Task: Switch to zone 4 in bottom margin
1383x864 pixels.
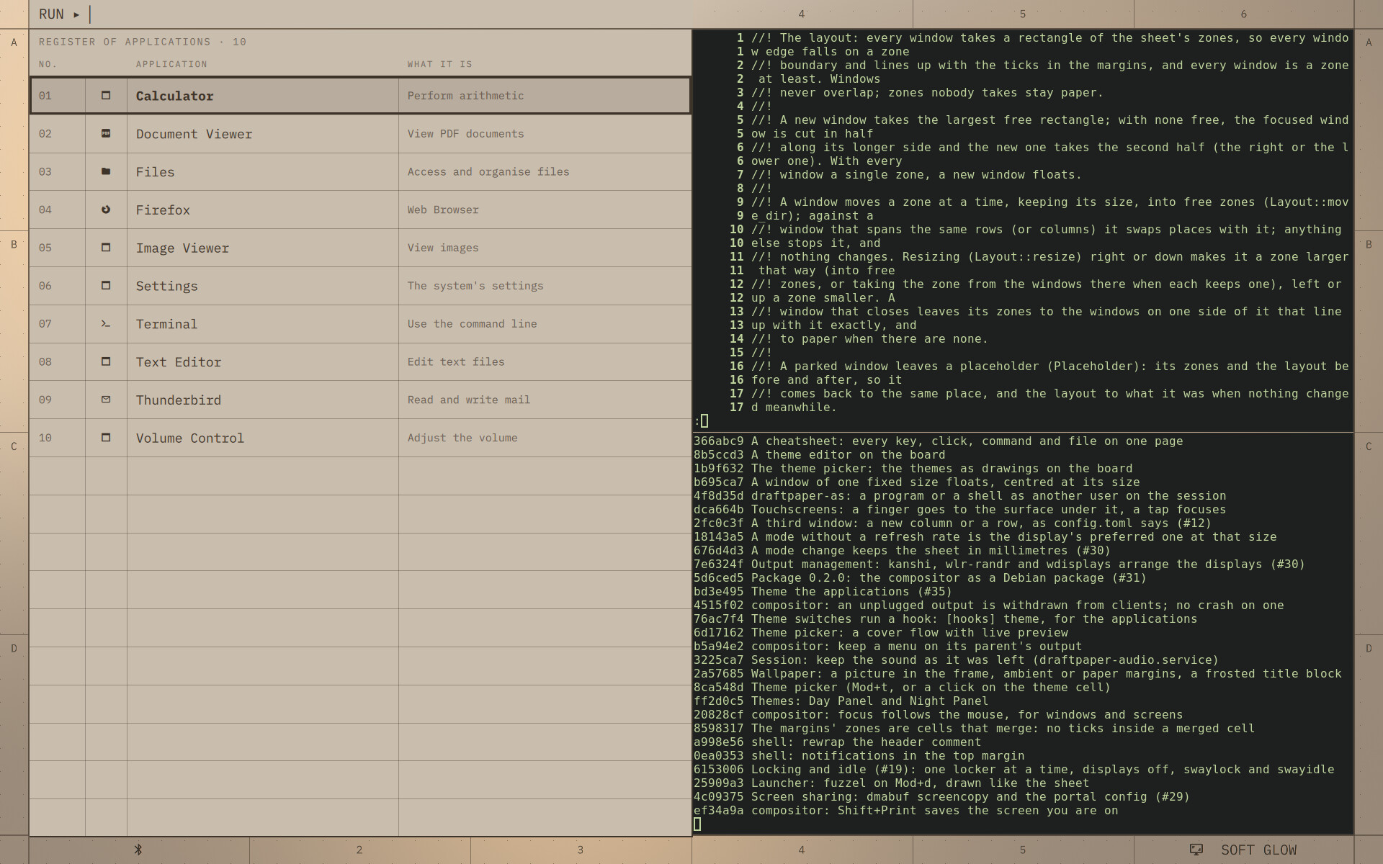Action: click(x=802, y=850)
